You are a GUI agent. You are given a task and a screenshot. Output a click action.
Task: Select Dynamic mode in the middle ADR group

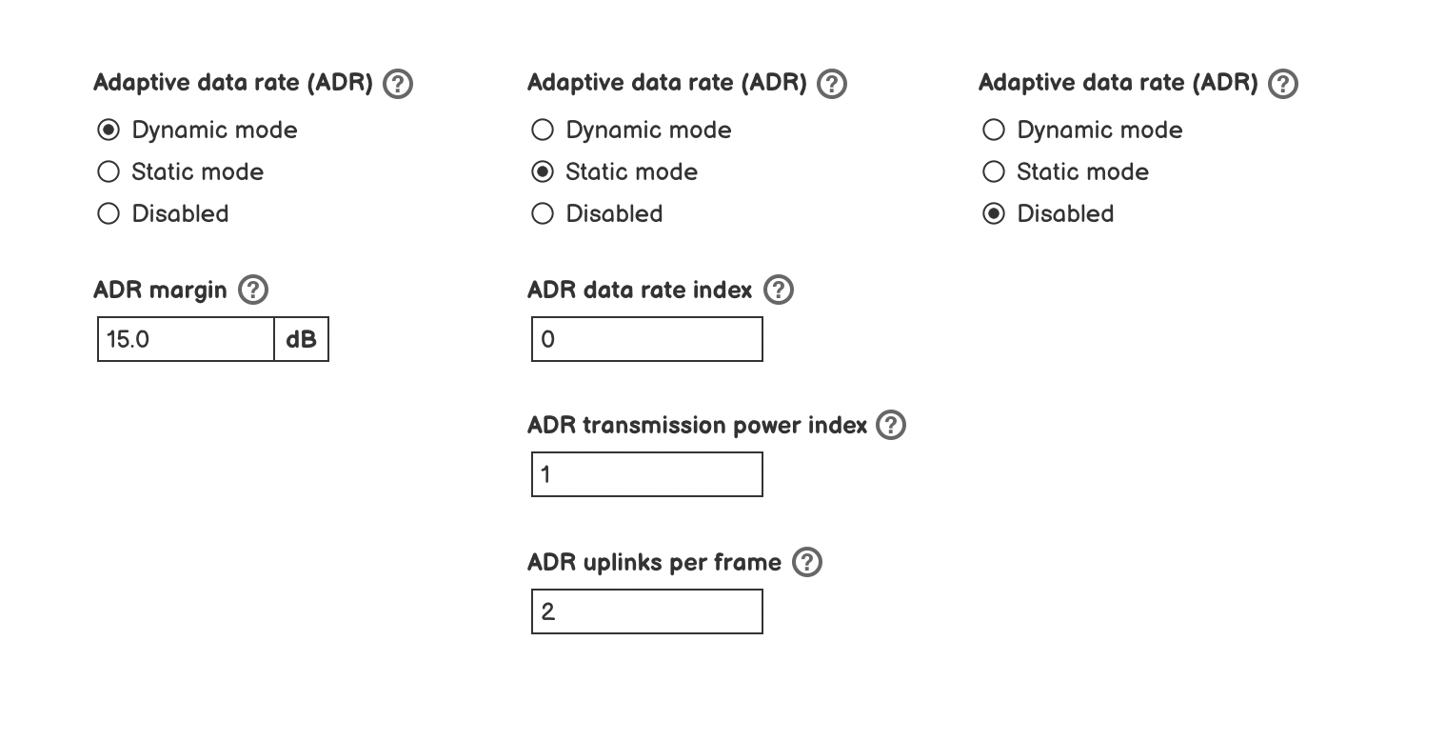pyautogui.click(x=542, y=130)
